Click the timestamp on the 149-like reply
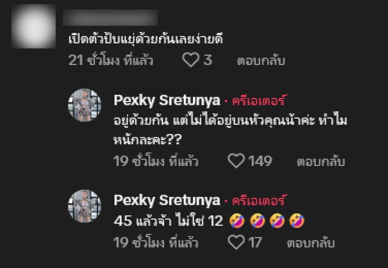 [156, 162]
